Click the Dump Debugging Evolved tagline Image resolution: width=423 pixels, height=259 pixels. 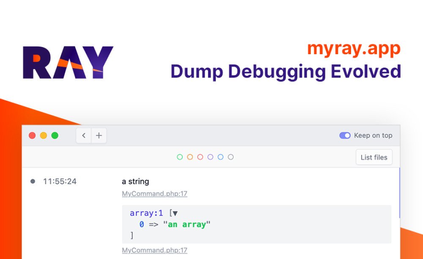(286, 72)
